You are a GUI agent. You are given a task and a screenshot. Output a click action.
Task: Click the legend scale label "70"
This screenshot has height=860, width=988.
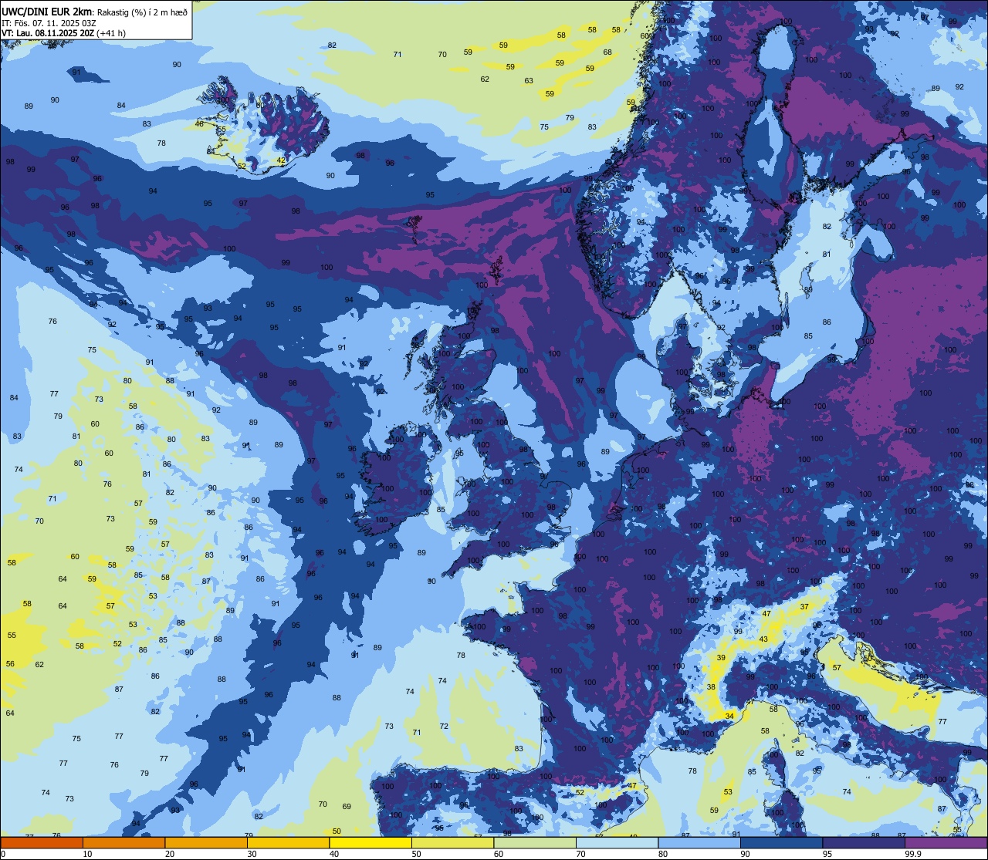(580, 854)
